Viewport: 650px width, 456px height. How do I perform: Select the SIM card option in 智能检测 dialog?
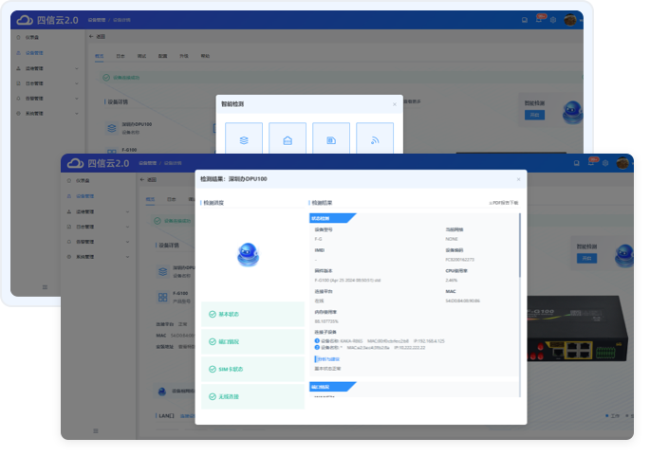pos(331,138)
